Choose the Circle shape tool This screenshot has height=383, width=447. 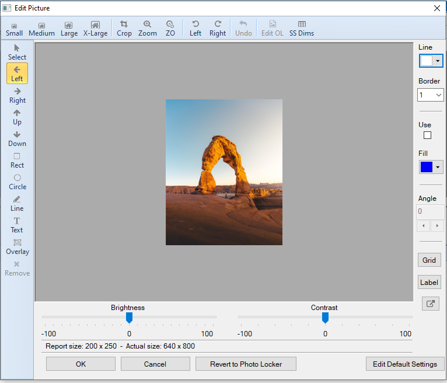point(17,182)
